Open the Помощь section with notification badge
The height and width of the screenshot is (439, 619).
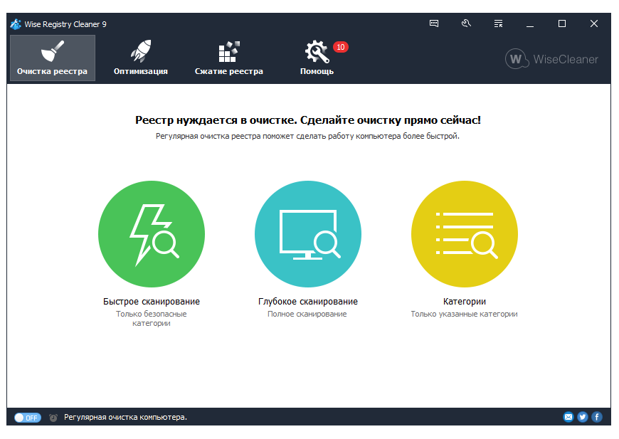(x=316, y=58)
